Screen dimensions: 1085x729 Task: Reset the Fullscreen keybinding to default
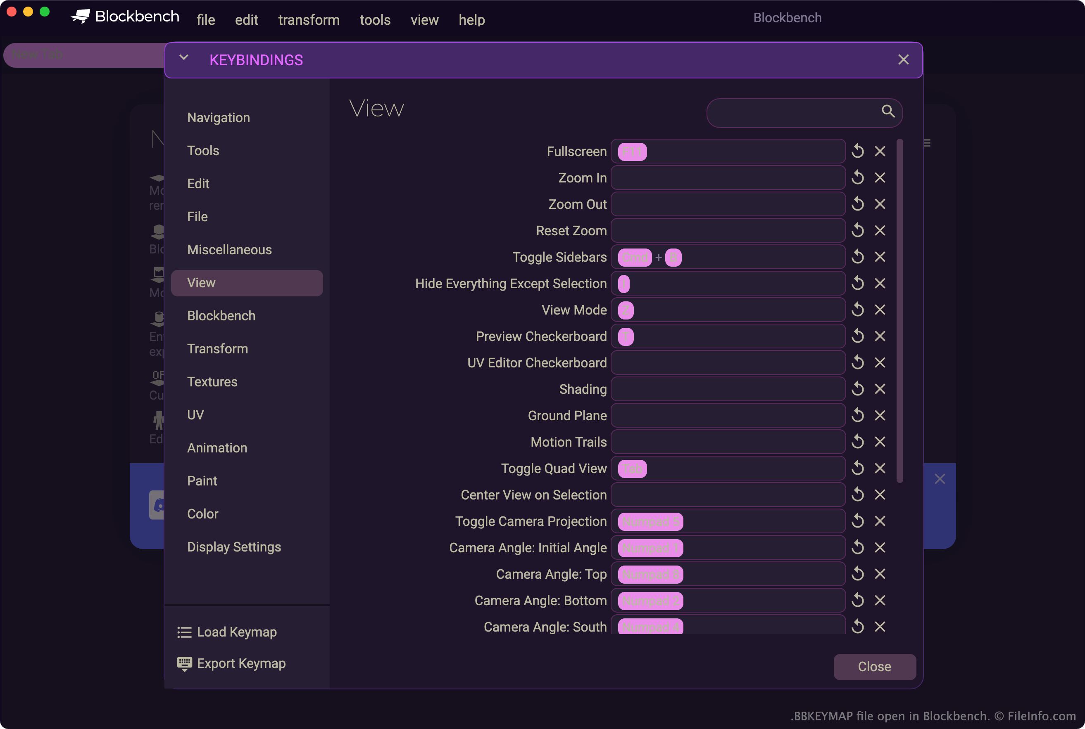point(857,151)
